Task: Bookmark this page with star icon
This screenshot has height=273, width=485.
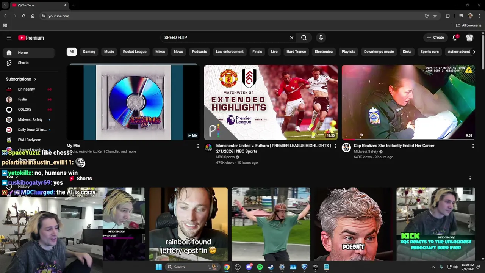Action: 435,16
